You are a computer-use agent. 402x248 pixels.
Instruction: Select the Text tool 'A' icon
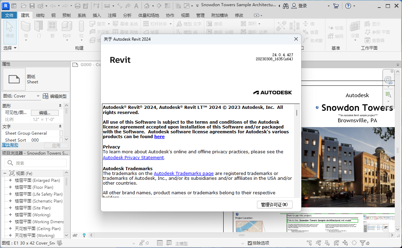[136, 6]
